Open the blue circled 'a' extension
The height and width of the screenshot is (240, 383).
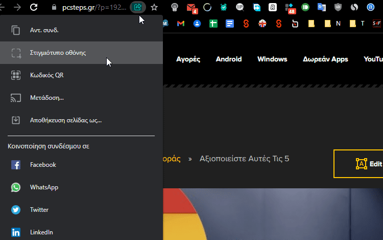click(371, 7)
